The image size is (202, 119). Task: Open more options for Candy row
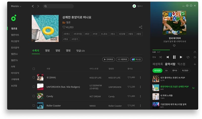tap(140, 96)
